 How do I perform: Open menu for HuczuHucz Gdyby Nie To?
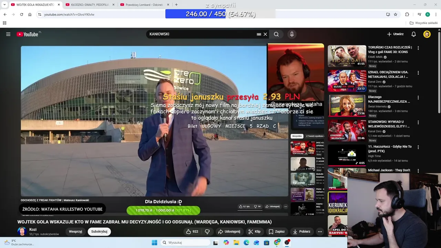coord(418,147)
